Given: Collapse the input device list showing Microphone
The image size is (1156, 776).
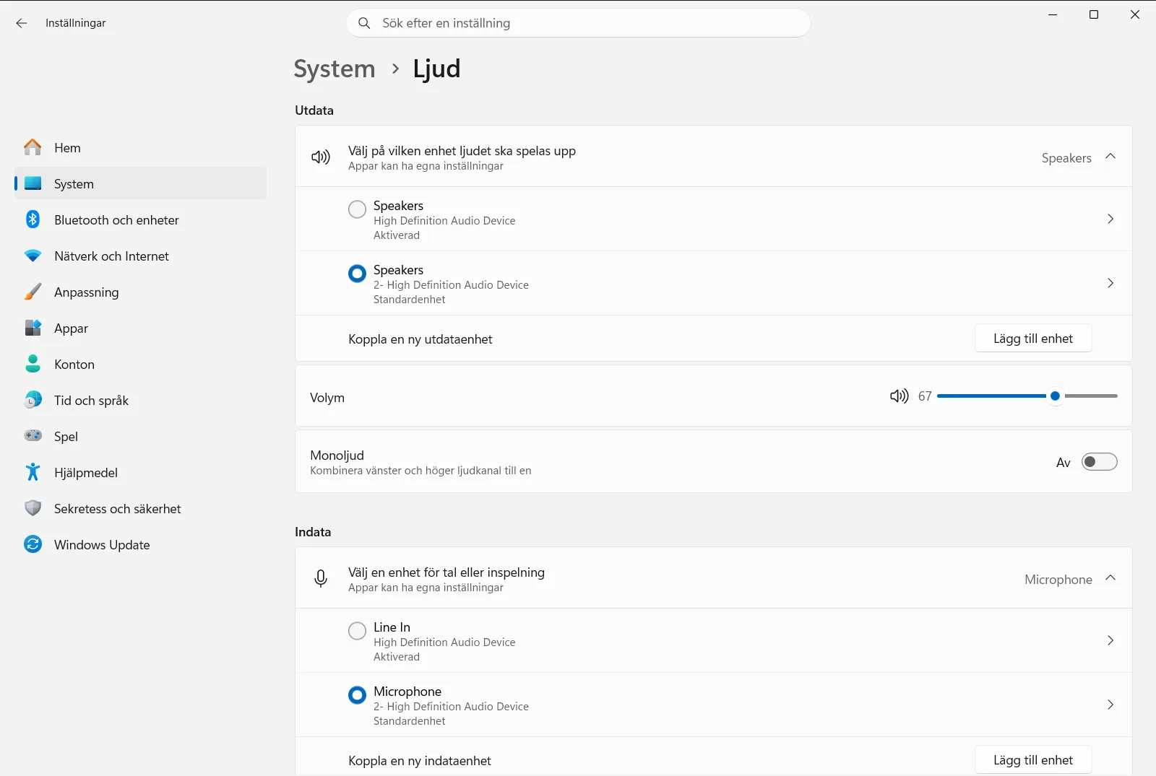Looking at the screenshot, I should coord(1110,578).
